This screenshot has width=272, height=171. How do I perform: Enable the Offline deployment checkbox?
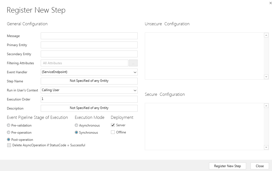(x=113, y=132)
